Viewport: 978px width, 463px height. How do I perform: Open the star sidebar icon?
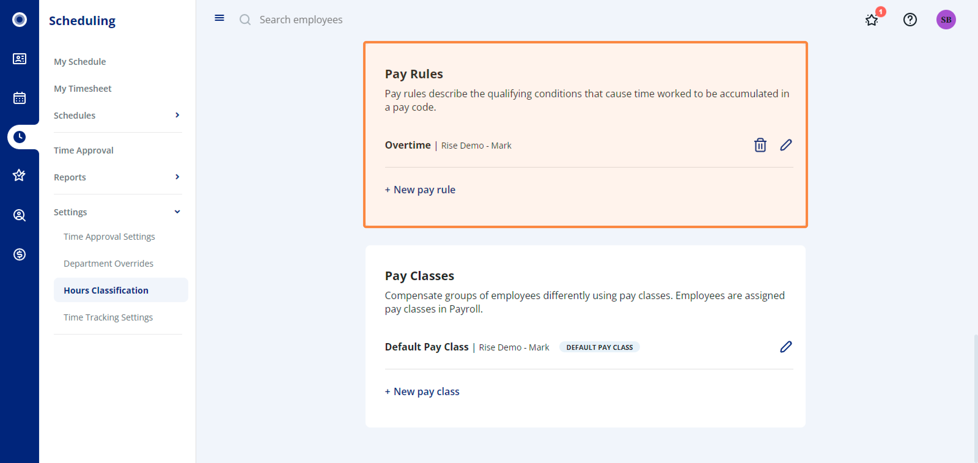click(19, 176)
